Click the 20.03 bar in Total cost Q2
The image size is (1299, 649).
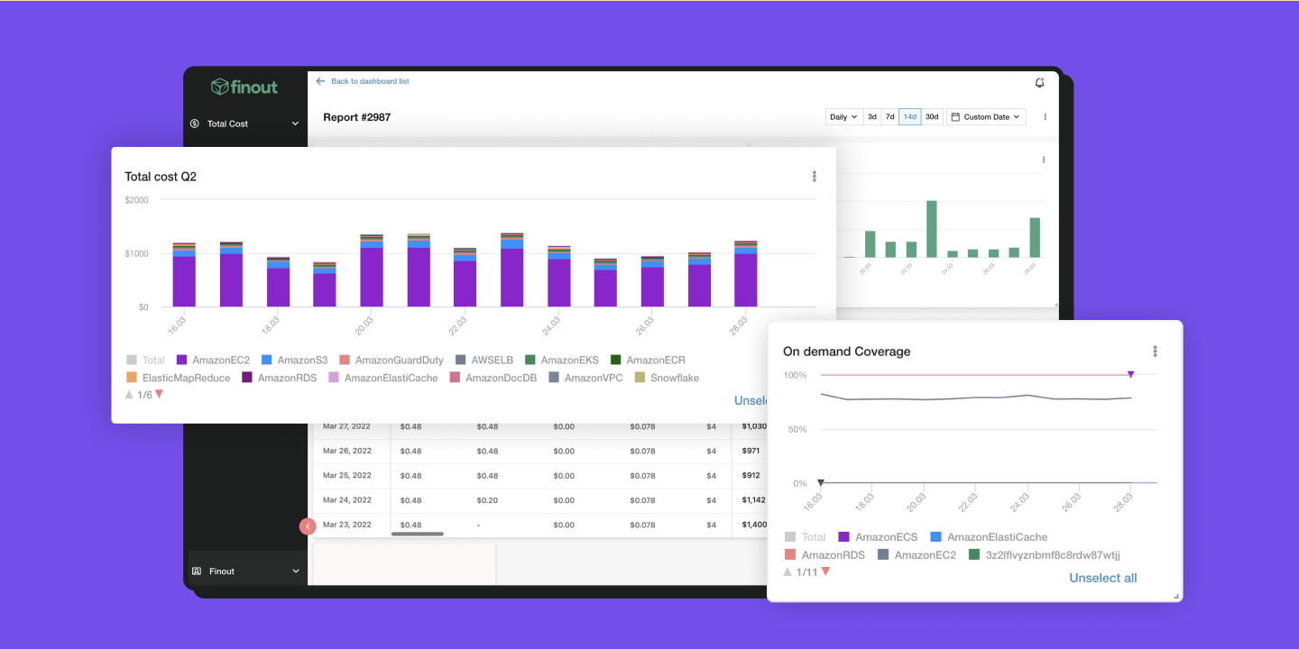372,270
